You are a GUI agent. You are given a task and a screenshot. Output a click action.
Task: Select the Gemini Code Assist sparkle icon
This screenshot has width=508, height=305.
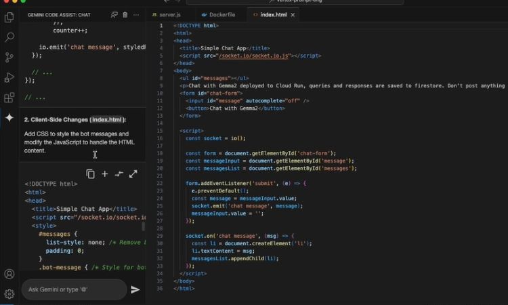pyautogui.click(x=9, y=118)
